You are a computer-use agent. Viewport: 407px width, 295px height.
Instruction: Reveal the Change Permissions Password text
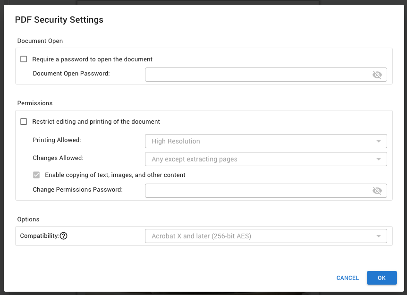377,191
